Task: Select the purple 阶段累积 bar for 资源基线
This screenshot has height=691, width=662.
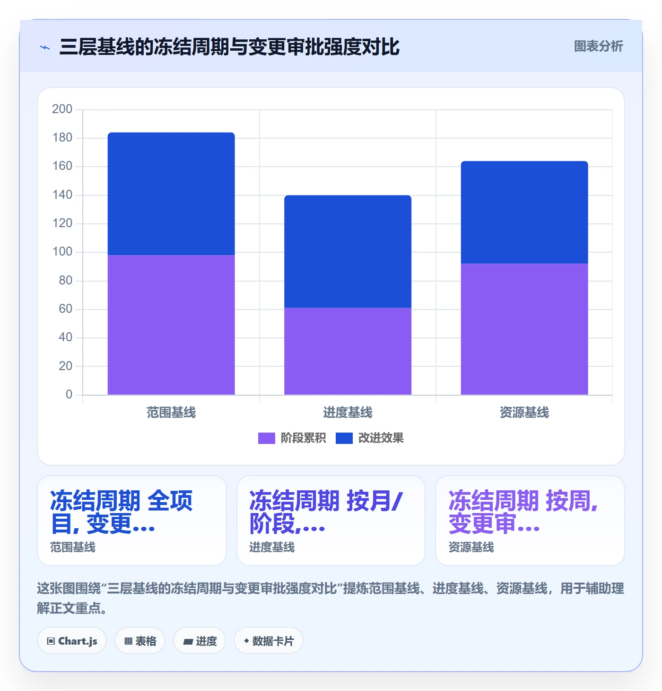Action: (524, 329)
